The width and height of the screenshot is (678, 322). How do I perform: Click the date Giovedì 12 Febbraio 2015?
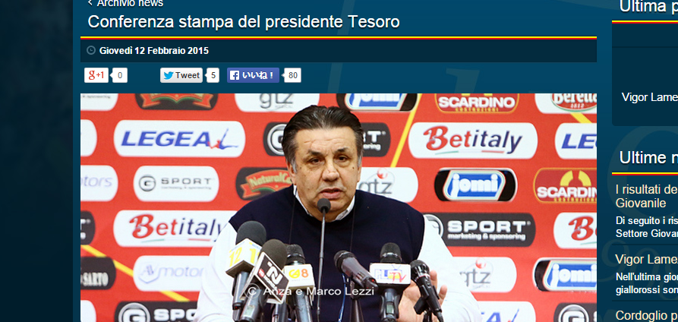(x=154, y=51)
